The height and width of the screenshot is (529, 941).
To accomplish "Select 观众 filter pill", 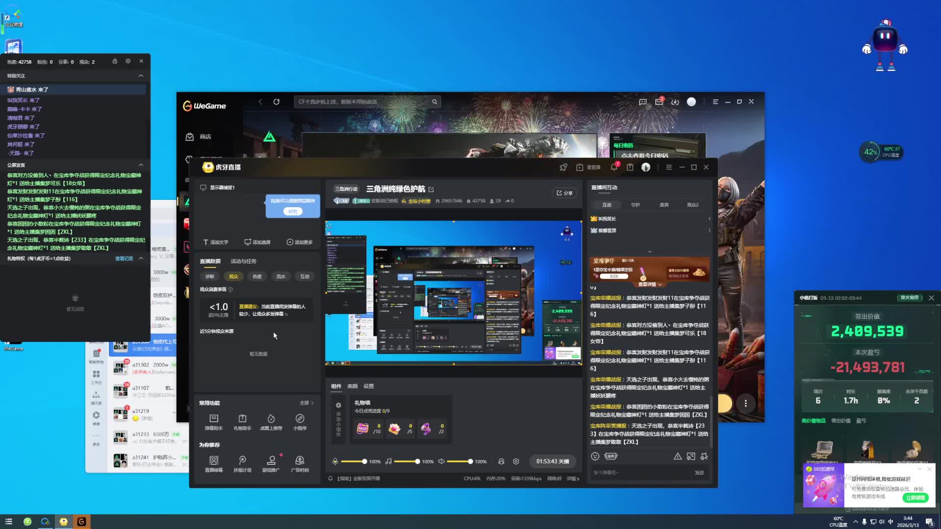I will coord(233,277).
